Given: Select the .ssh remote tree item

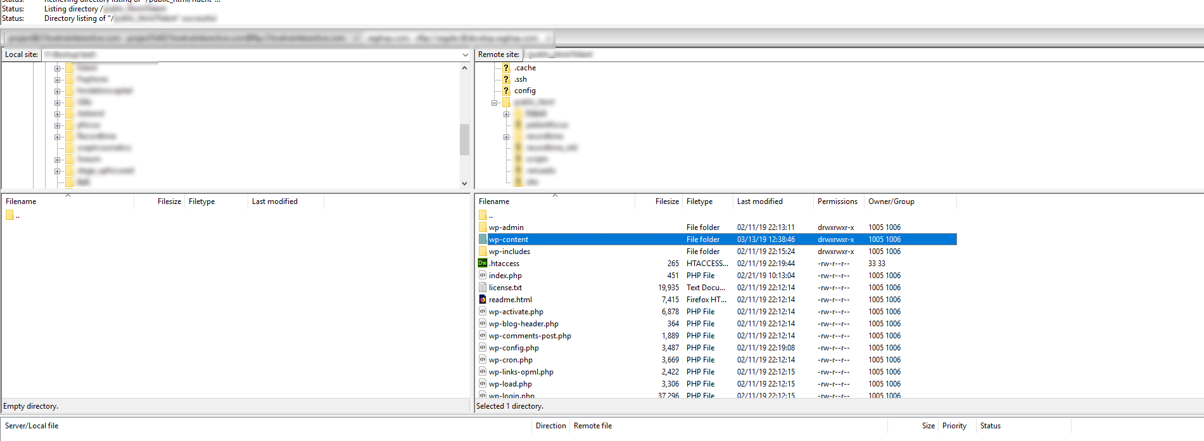Looking at the screenshot, I should (521, 79).
